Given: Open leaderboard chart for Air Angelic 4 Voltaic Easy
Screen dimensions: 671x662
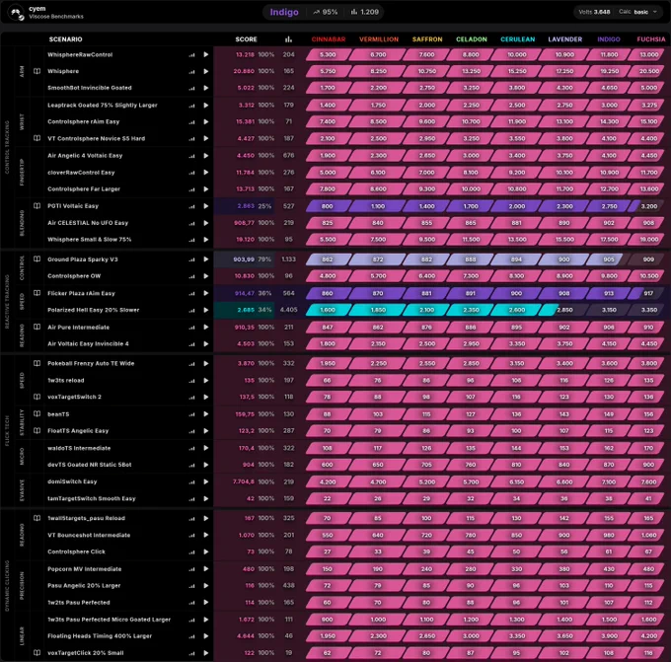Looking at the screenshot, I should tap(191, 156).
